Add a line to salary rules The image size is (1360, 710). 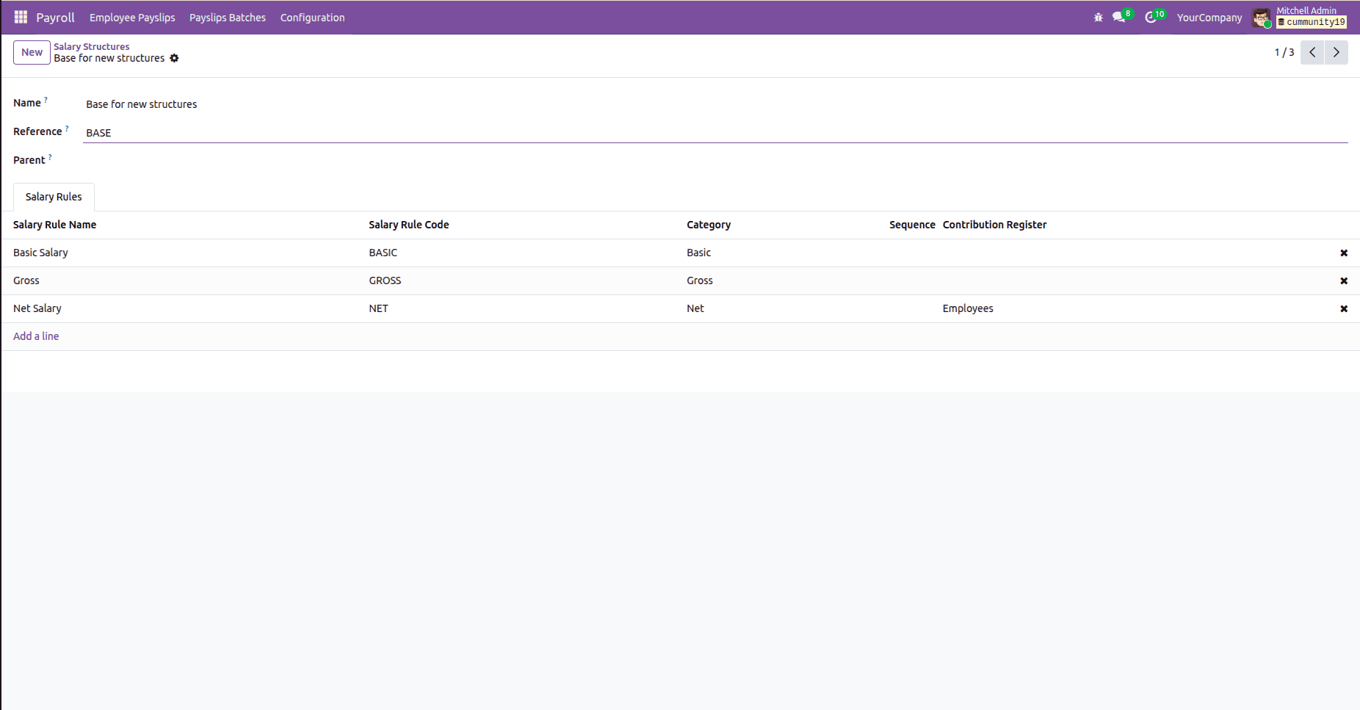36,336
